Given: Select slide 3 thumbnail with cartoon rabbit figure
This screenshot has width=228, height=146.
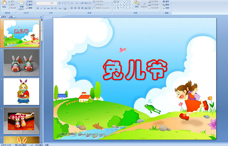Looking at the screenshot, I should click(21, 91).
